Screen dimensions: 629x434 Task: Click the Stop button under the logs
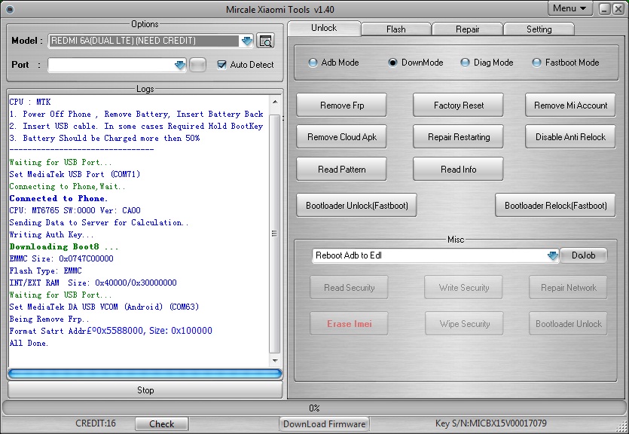pos(145,390)
